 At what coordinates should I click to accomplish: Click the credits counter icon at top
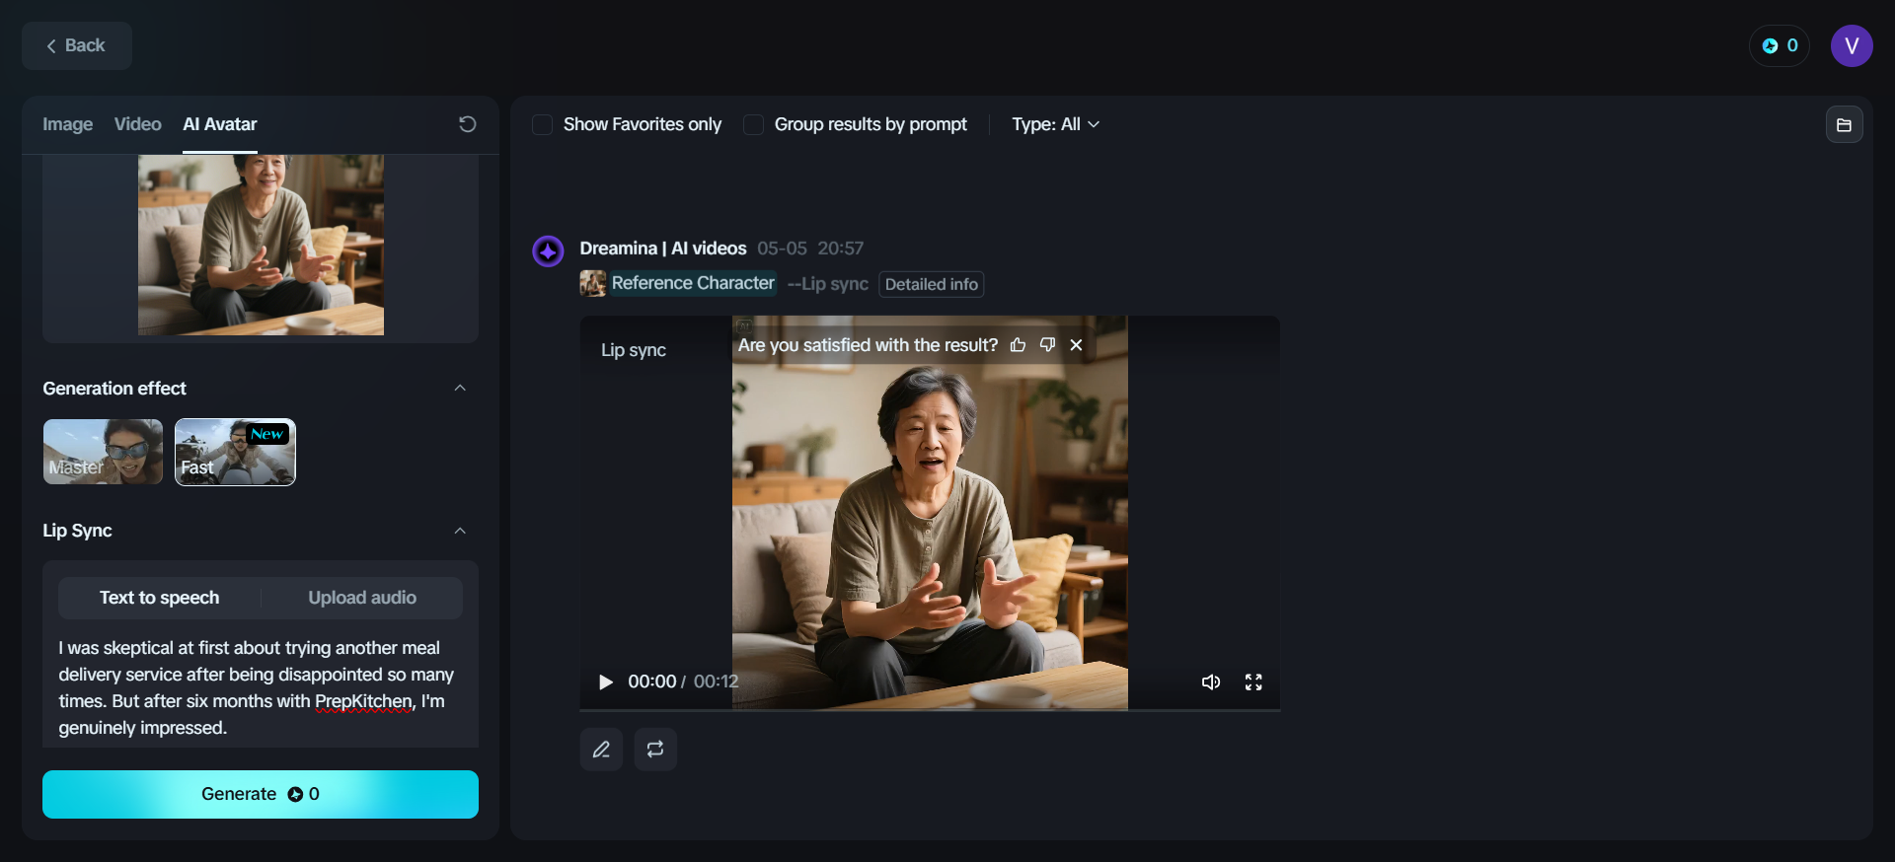click(x=1780, y=45)
